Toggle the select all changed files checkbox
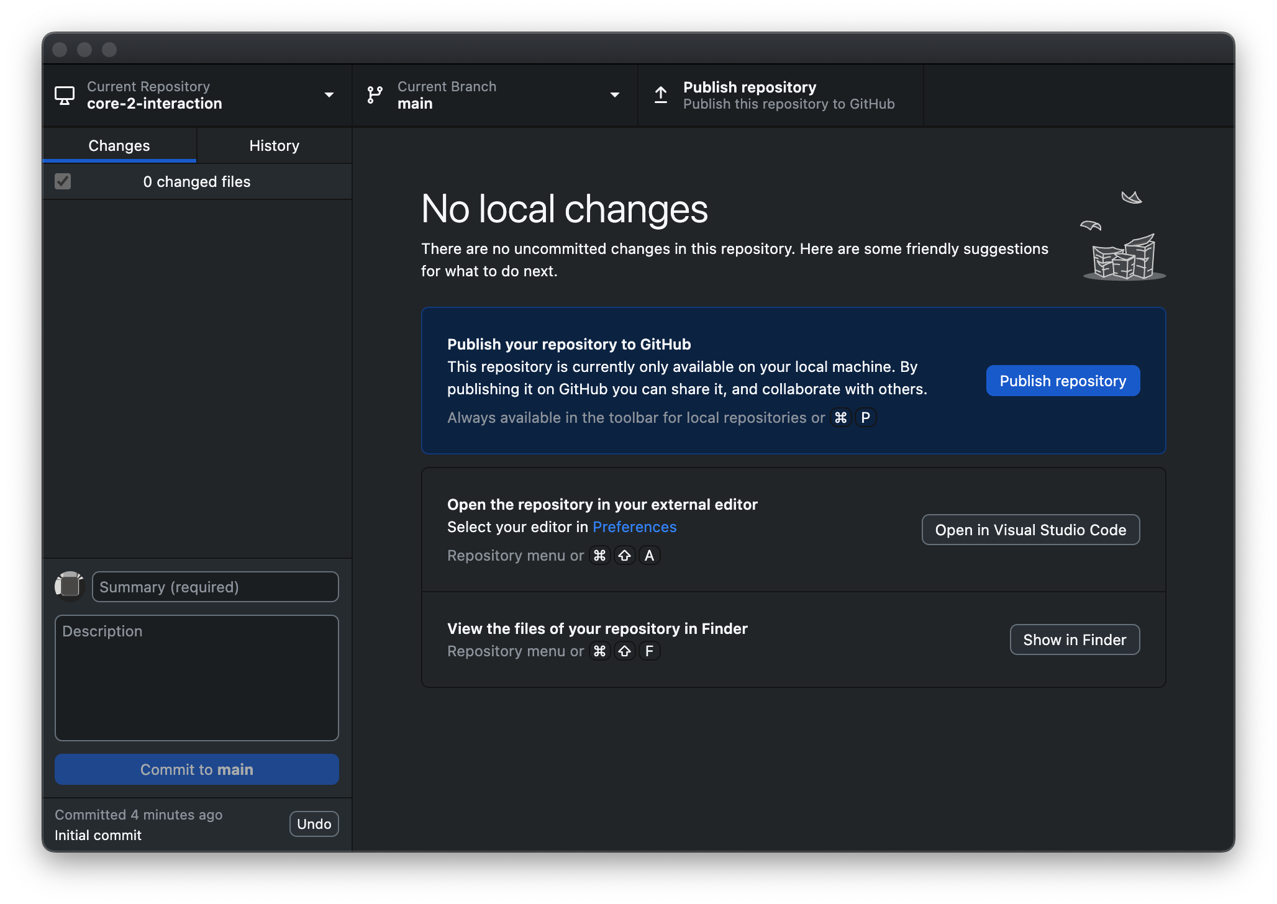This screenshot has width=1277, height=904. point(63,181)
